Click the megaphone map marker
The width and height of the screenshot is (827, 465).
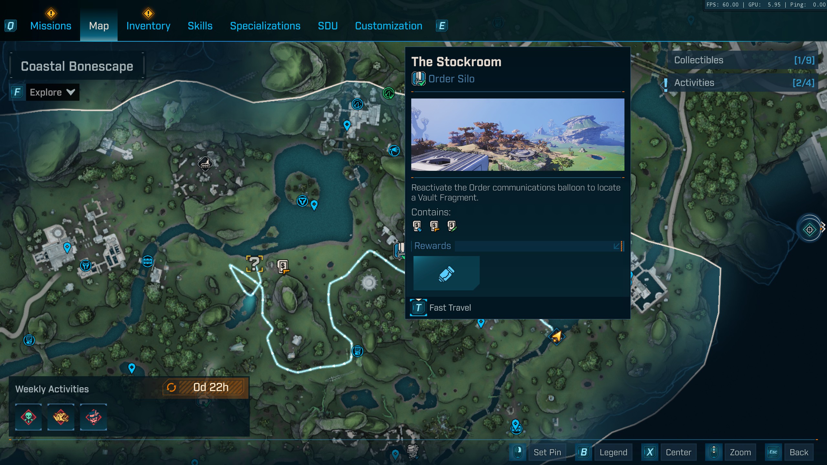pos(394,150)
